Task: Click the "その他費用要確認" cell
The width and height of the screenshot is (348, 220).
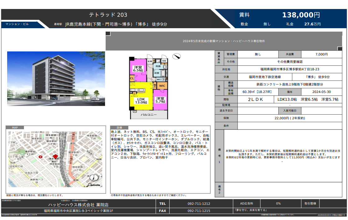Action: coord(290,62)
